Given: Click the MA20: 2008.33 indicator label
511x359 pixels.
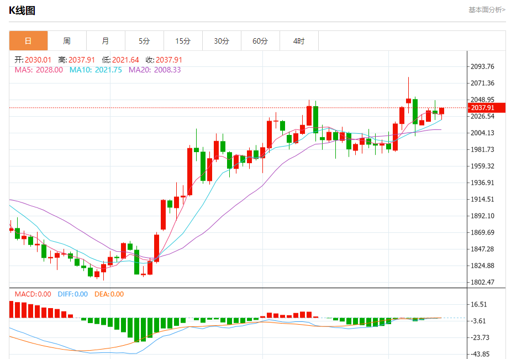Looking at the screenshot, I should [x=155, y=70].
